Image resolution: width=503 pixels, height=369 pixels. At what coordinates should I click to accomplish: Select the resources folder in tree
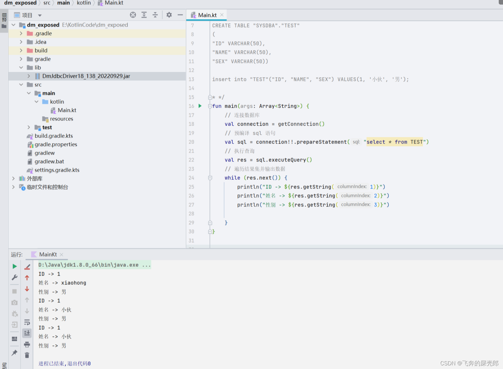[62, 119]
